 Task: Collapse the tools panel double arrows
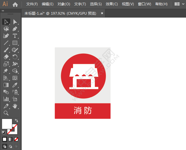click(3, 11)
